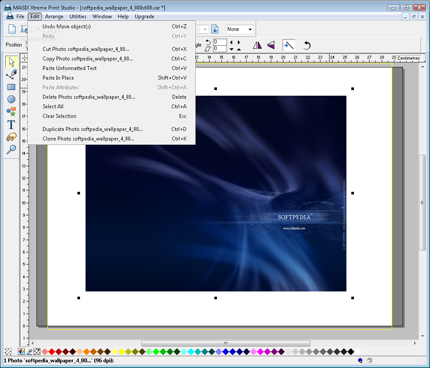Choose Clone Photo softpedia_wallpaper
The height and width of the screenshot is (368, 430).
click(x=112, y=139)
